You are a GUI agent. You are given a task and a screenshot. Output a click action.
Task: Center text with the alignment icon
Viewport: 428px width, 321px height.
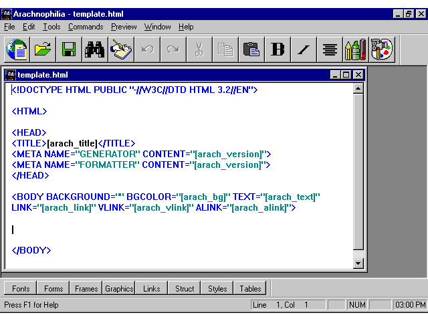(329, 49)
